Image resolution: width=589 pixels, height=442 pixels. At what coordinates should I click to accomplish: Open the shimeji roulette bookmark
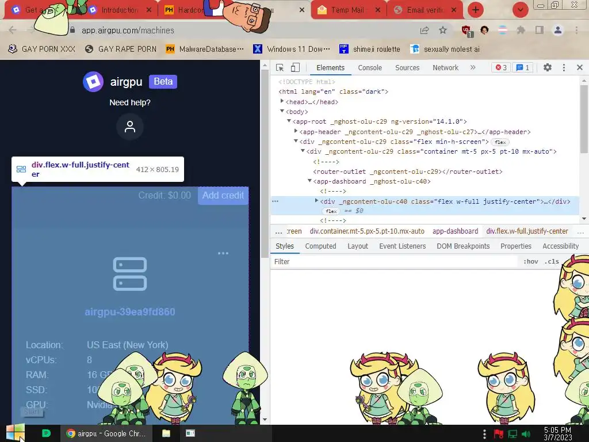click(x=370, y=49)
